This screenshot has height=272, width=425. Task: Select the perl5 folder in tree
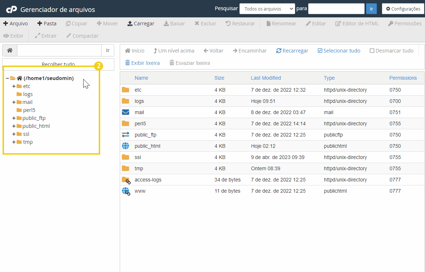tap(29, 110)
